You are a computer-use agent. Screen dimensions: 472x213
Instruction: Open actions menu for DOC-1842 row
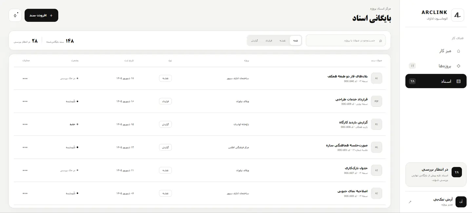click(25, 78)
